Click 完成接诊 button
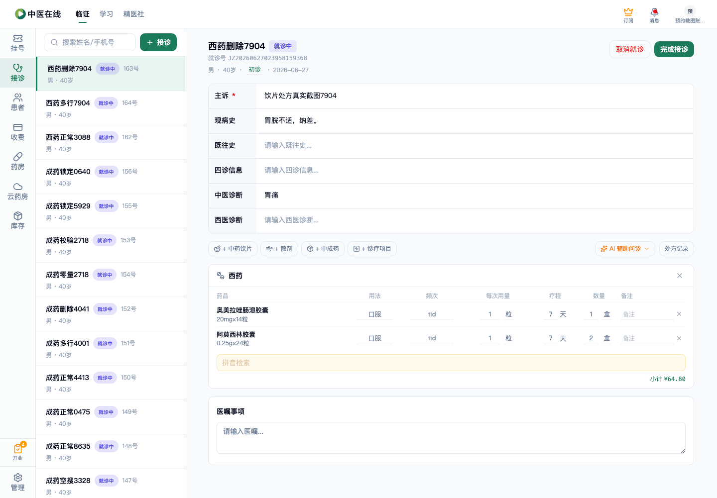717x498 pixels. [x=674, y=49]
